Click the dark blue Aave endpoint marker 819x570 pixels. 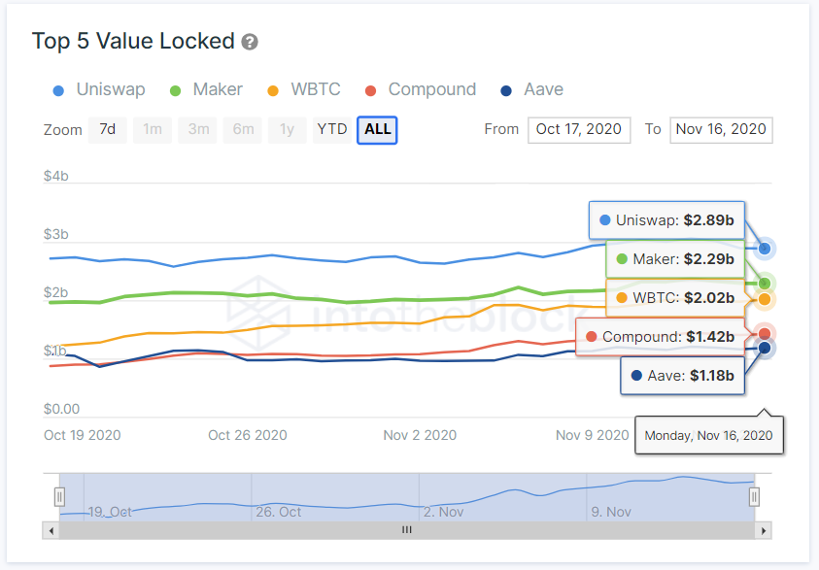[764, 347]
